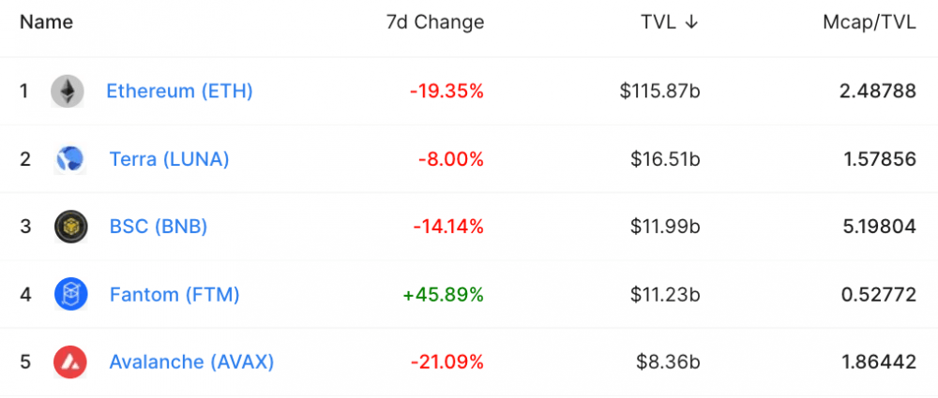Viewport: 938px width, 398px height.
Task: Click Fantom's +45.89% weekly change value
Action: 444,295
